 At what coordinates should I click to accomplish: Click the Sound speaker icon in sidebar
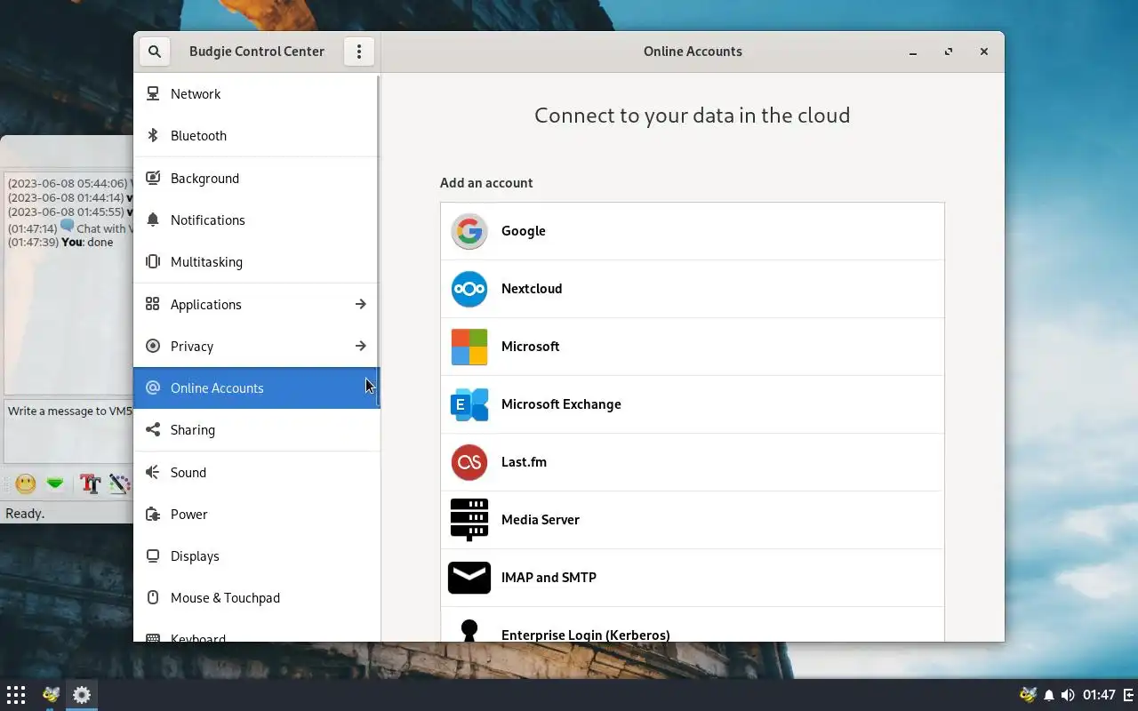tap(153, 472)
